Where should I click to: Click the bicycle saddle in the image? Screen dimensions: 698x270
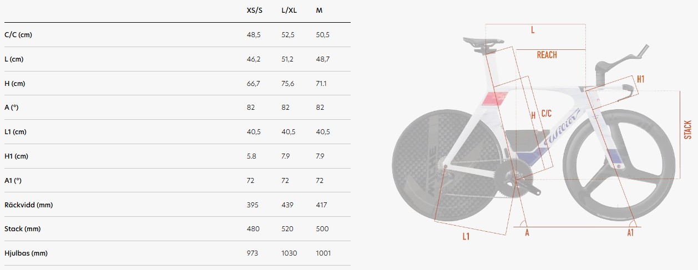[480, 40]
